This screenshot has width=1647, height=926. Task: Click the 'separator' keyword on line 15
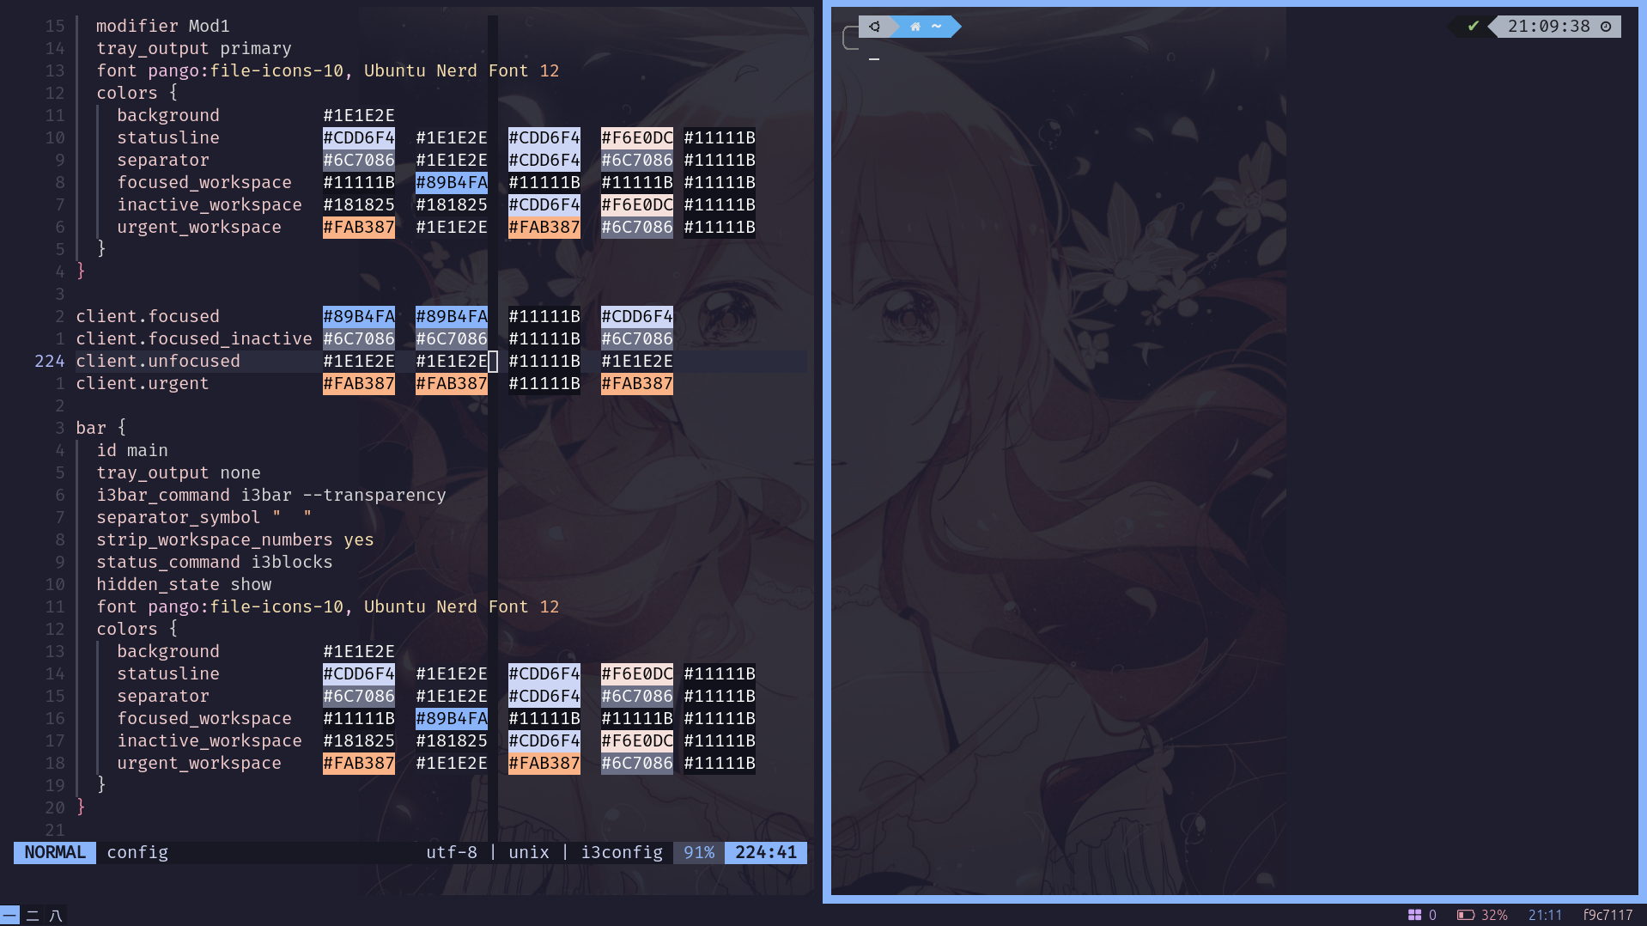tap(163, 696)
